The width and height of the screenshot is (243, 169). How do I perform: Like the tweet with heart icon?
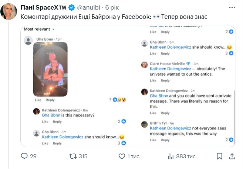tap(122, 156)
